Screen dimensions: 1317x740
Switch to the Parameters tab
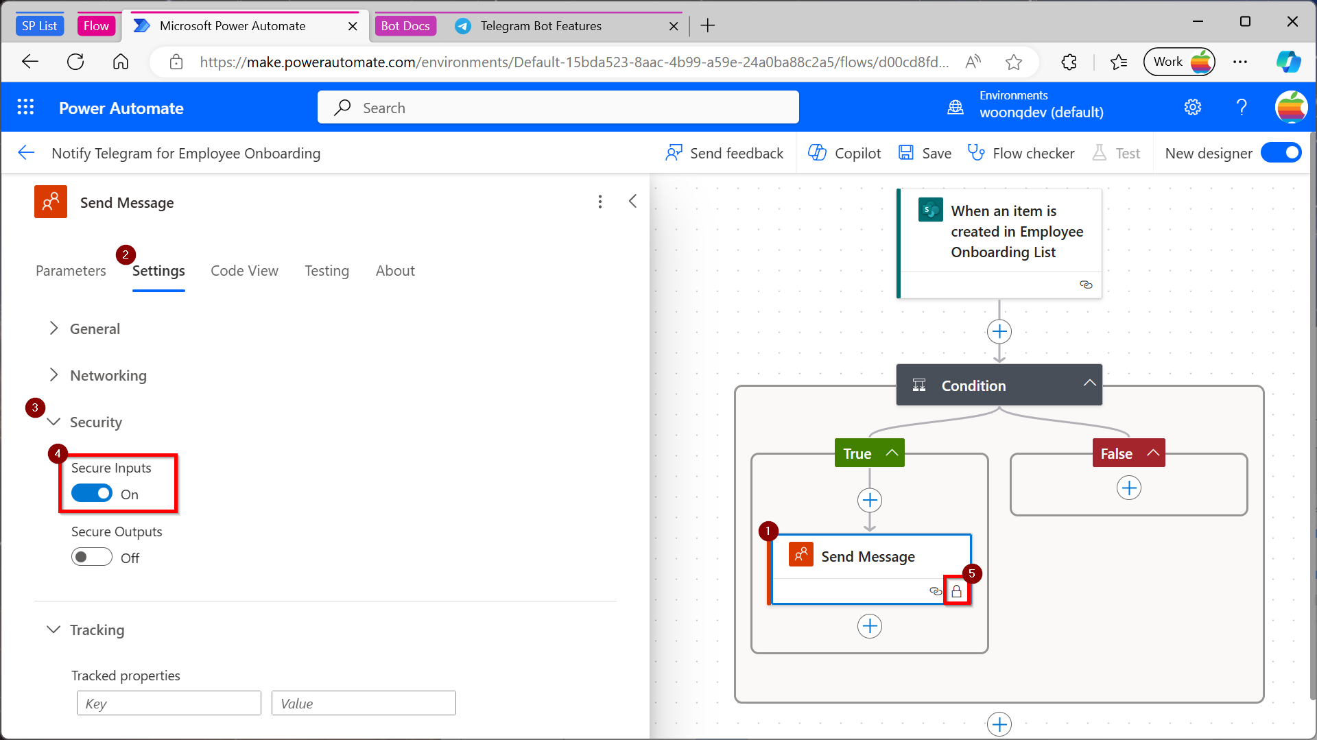[x=71, y=271]
